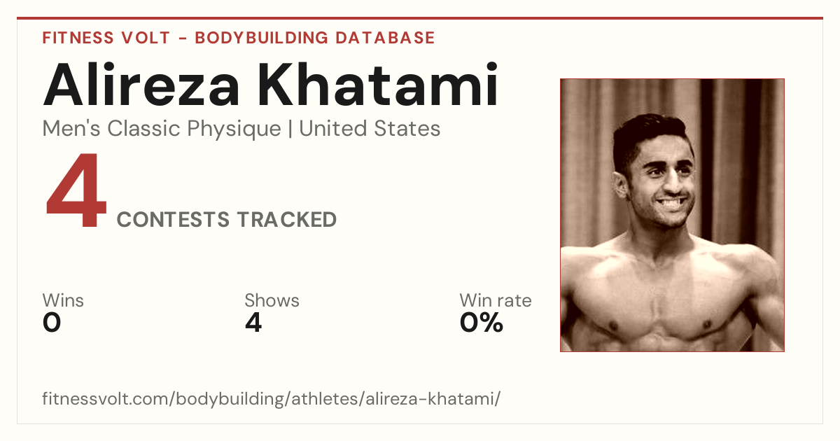Click the Win rate label
Image resolution: width=840 pixels, height=441 pixels.
[x=496, y=300]
